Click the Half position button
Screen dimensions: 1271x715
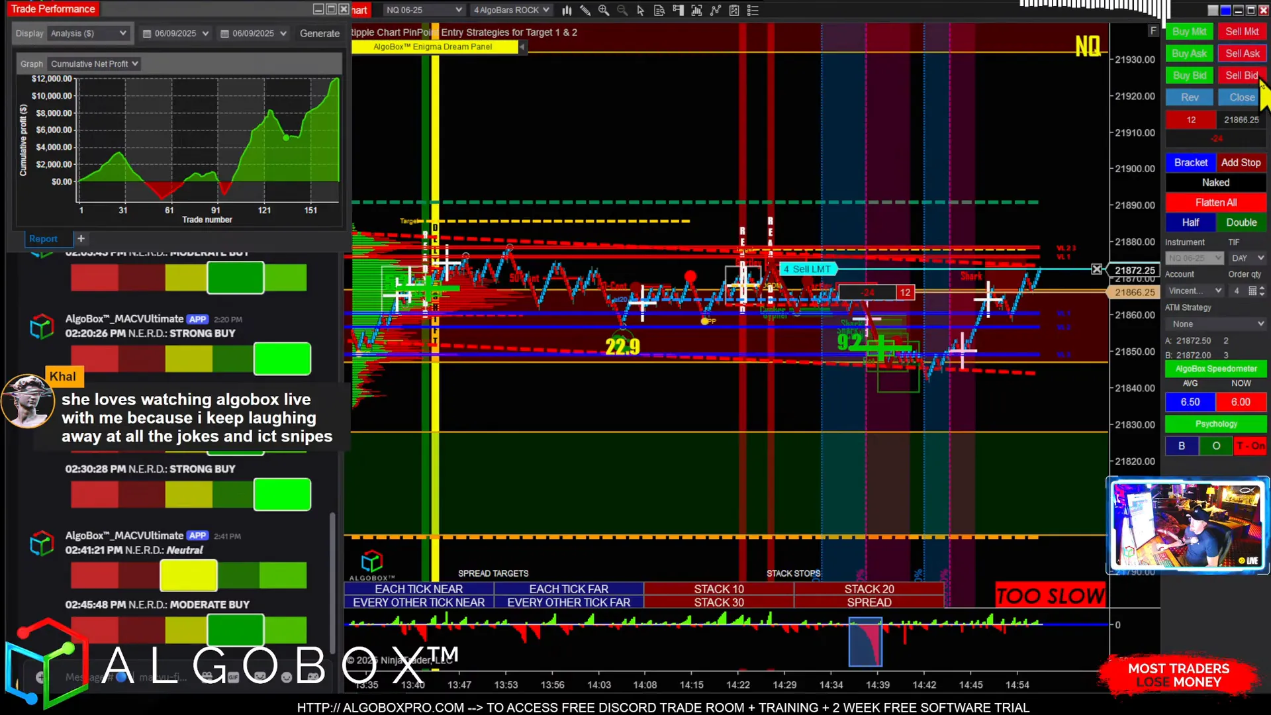click(x=1190, y=222)
